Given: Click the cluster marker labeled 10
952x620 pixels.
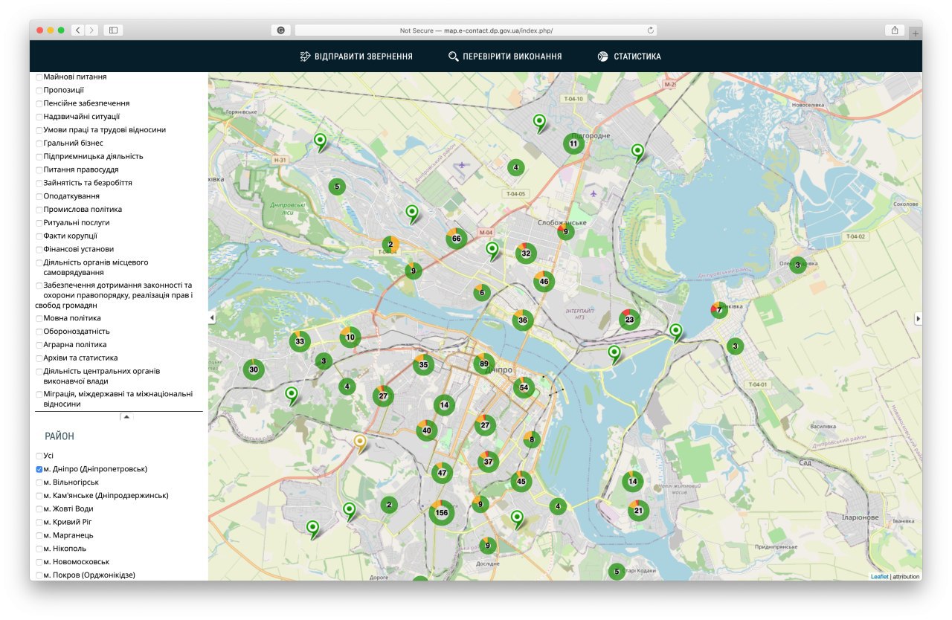Looking at the screenshot, I should click(350, 337).
